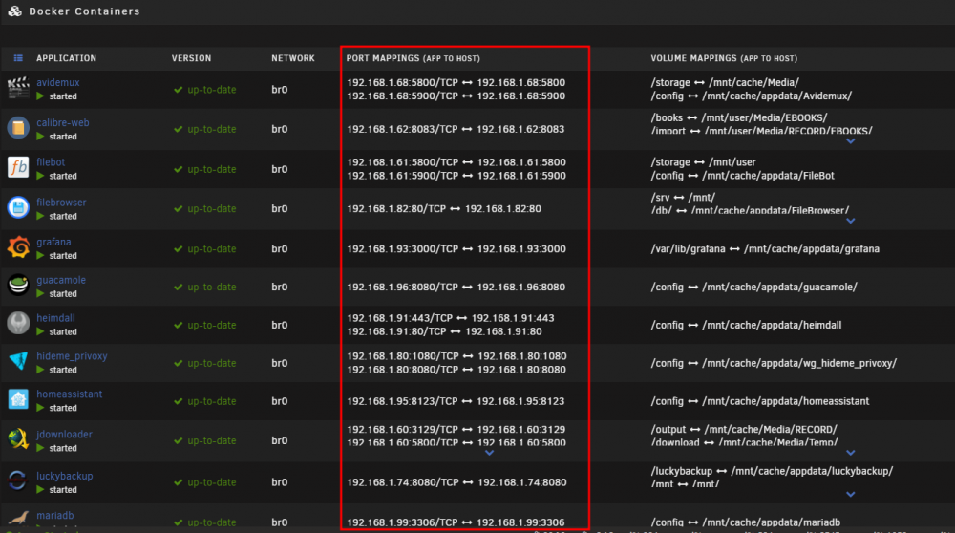The image size is (955, 533).
Task: Expand jdownloader port mappings chevron
Action: (x=489, y=453)
